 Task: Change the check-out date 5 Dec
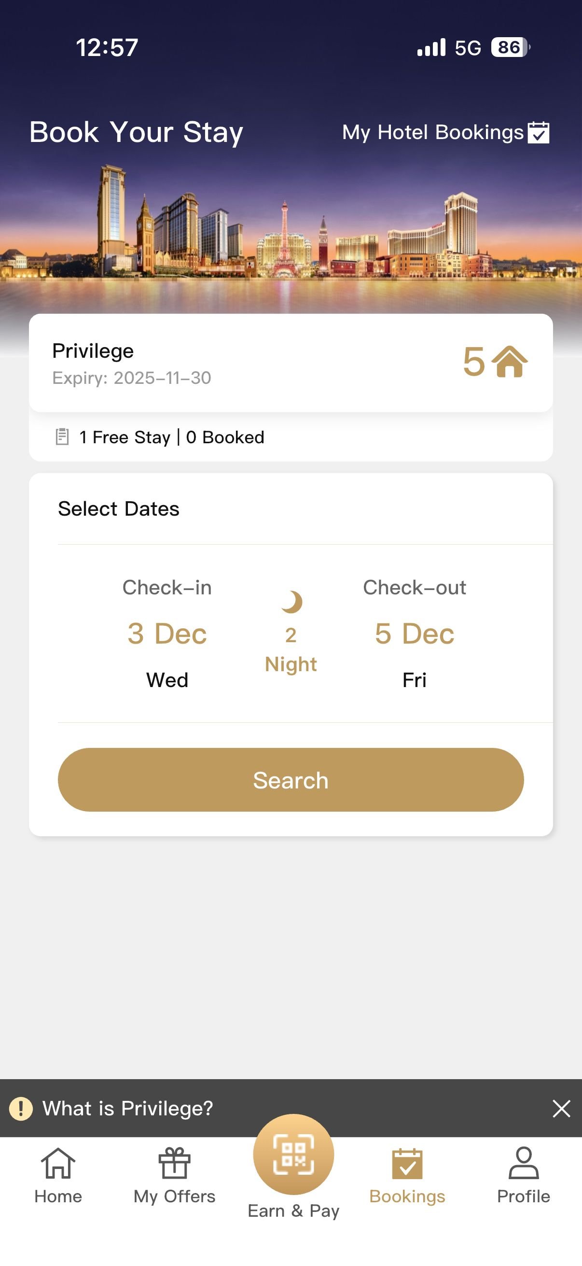414,633
